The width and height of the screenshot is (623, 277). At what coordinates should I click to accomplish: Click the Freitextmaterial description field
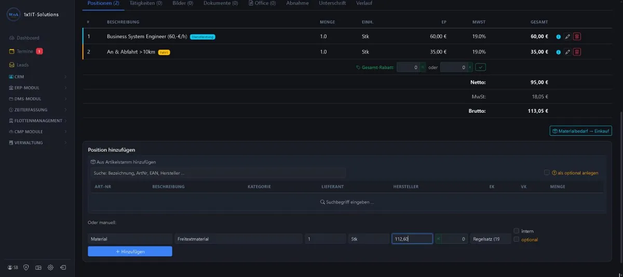pos(238,239)
